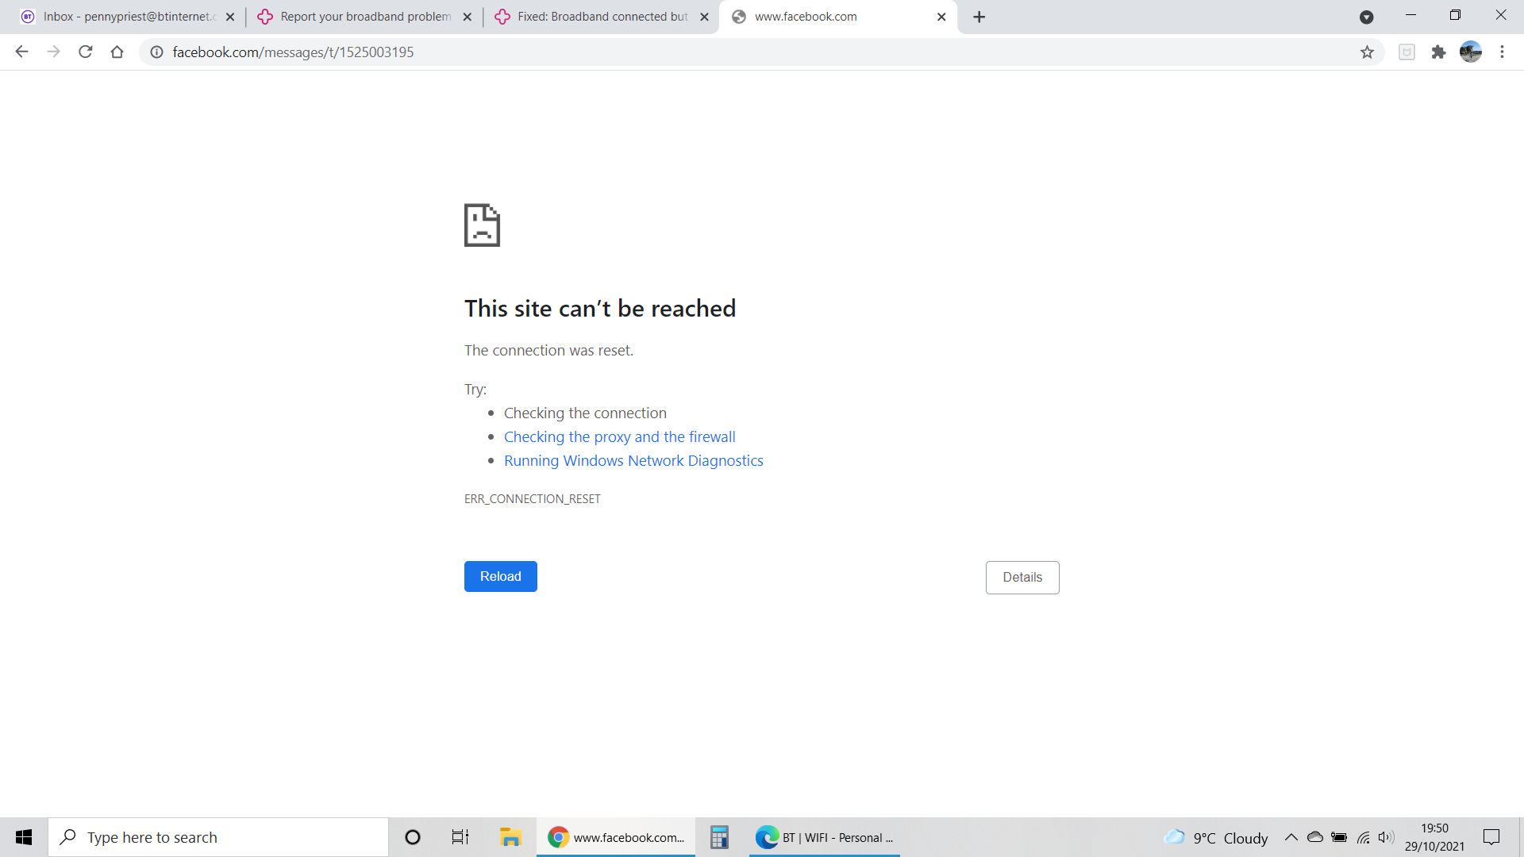Click the blue Reload button

(500, 577)
